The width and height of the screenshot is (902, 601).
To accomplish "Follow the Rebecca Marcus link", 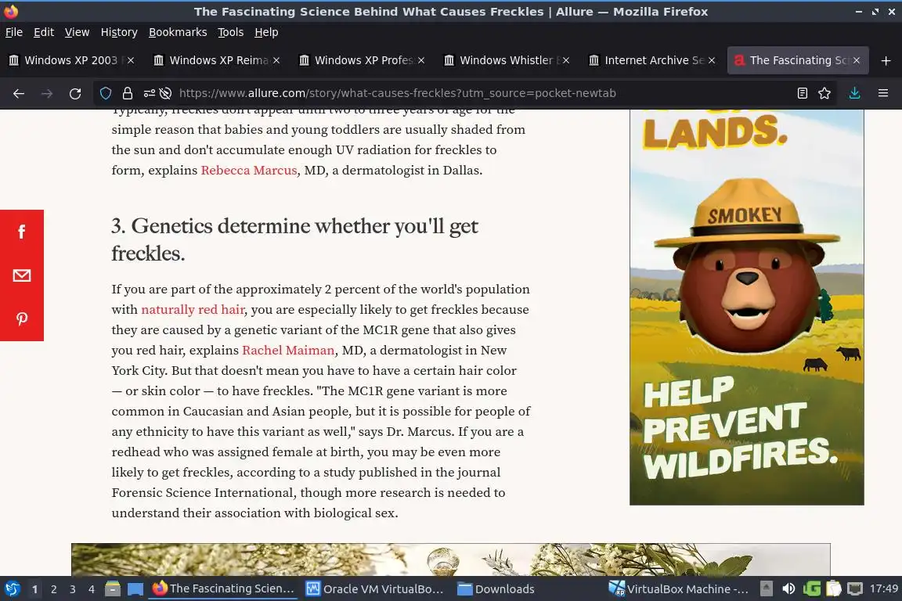I will [248, 171].
